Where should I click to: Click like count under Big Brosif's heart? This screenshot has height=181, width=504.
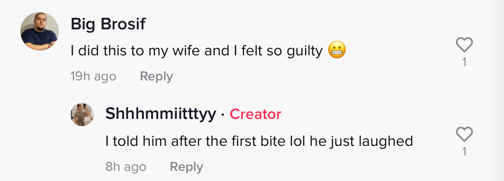(464, 62)
